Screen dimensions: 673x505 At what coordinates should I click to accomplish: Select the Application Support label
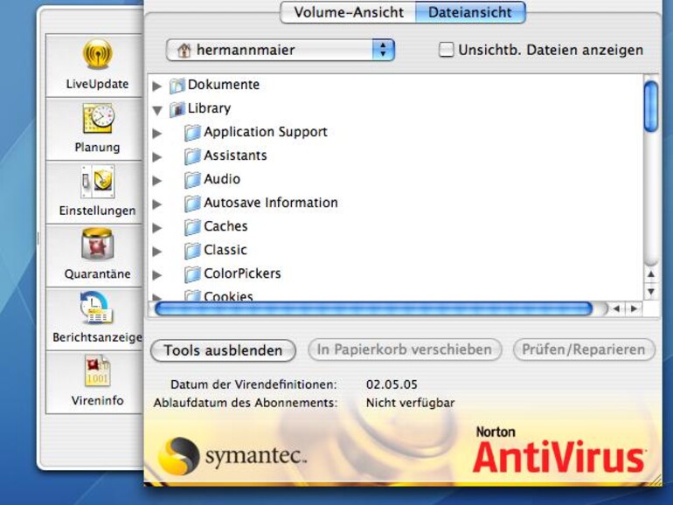[266, 132]
